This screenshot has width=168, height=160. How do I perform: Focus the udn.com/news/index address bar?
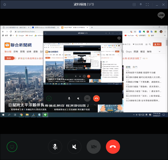pos(26,32)
